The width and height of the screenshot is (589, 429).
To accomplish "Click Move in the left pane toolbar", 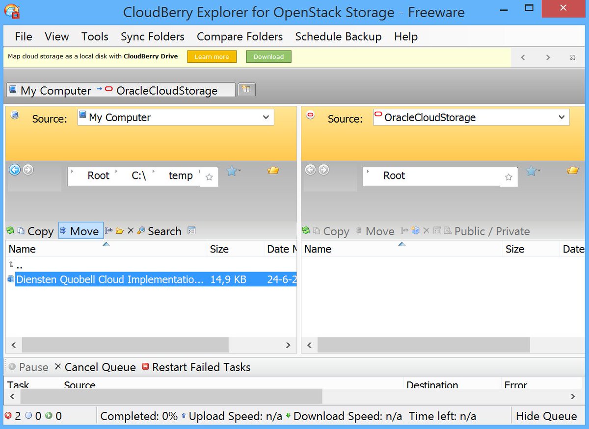I will (80, 231).
